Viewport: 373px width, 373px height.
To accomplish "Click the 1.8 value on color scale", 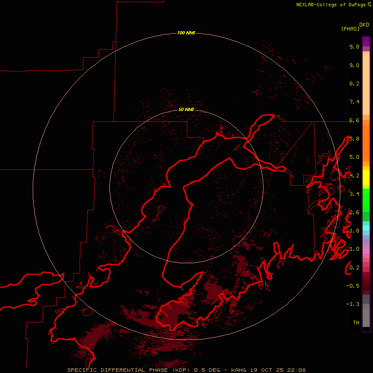I will (x=354, y=231).
